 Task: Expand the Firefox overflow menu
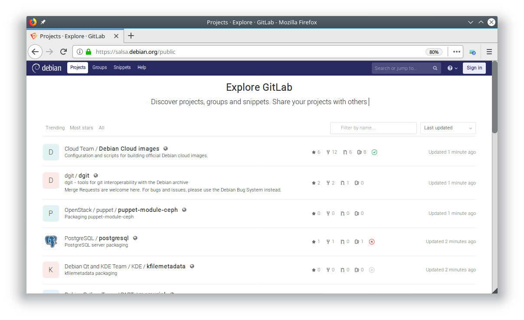click(x=456, y=52)
